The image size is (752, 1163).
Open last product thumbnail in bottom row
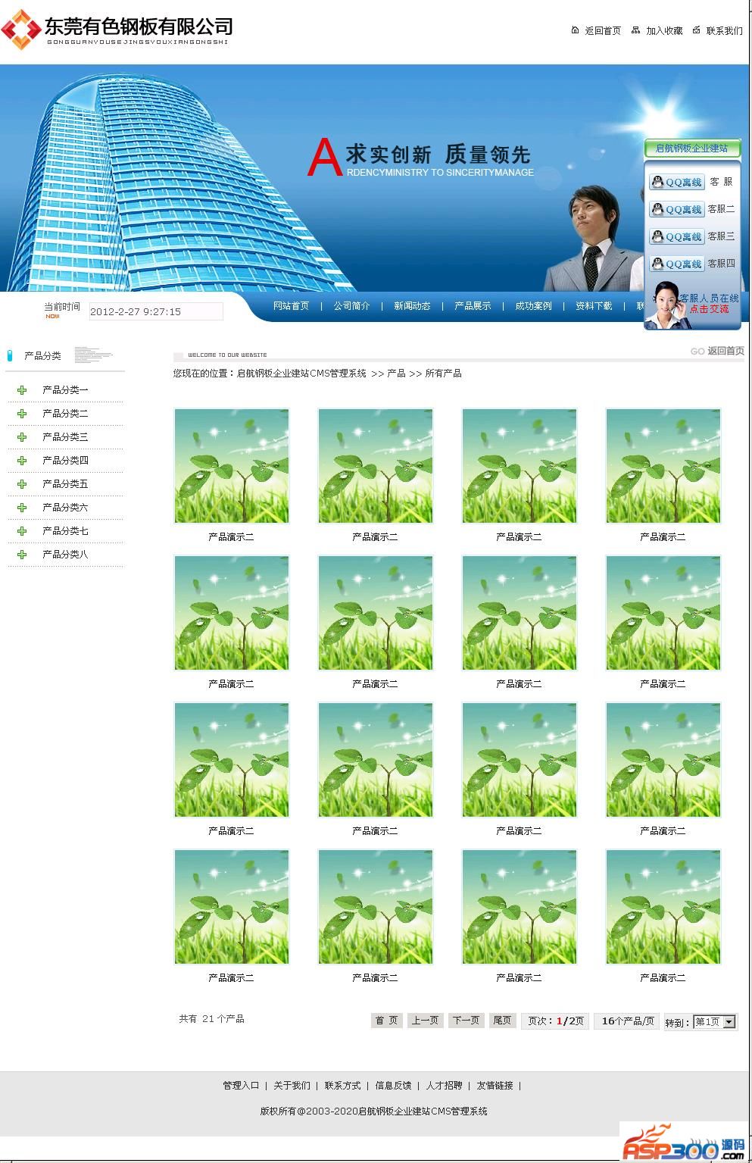click(663, 907)
